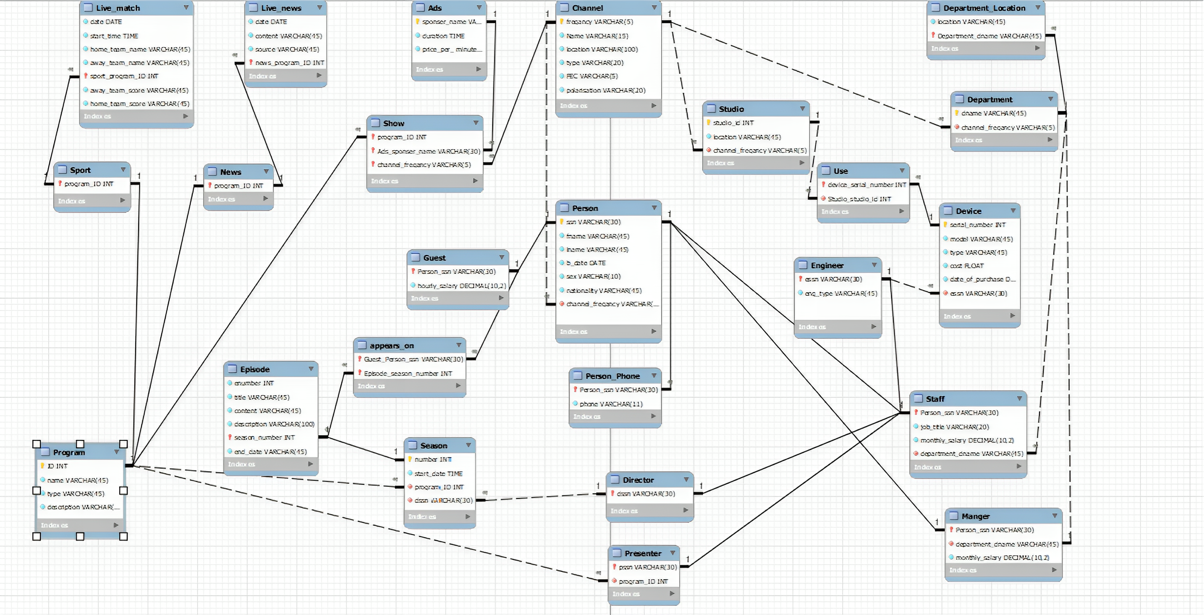
Task: Click the Director table icon
Action: pyautogui.click(x=615, y=480)
